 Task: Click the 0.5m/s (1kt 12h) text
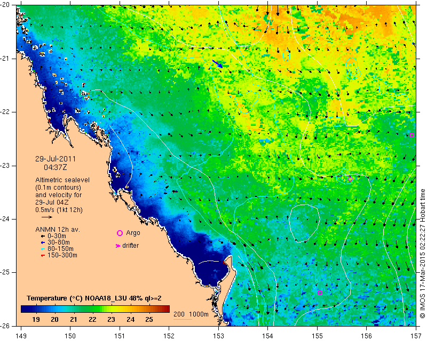[59, 210]
